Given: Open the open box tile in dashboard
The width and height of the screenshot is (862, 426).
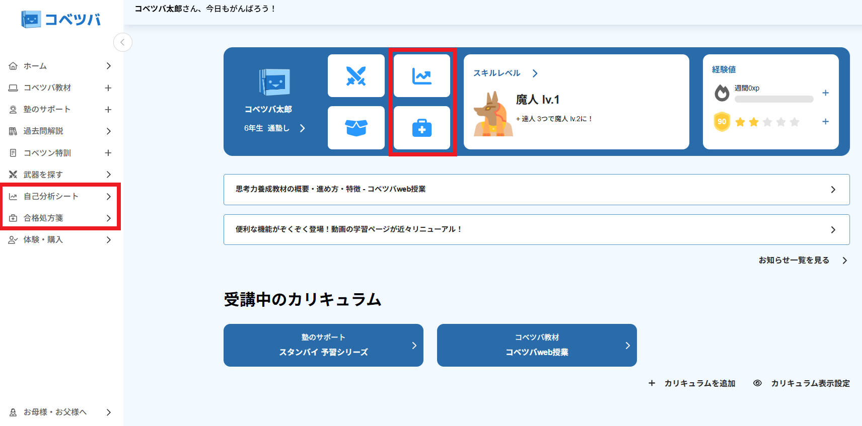Looking at the screenshot, I should coord(356,127).
